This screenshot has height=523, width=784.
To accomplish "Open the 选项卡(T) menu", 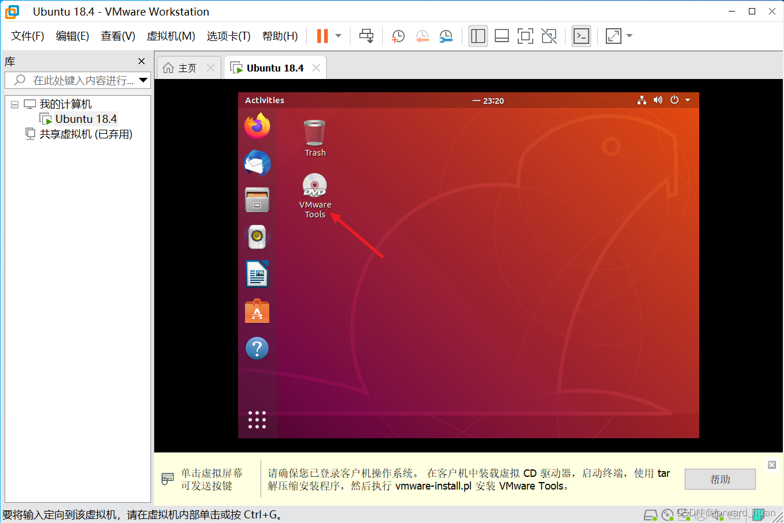I will coord(228,36).
